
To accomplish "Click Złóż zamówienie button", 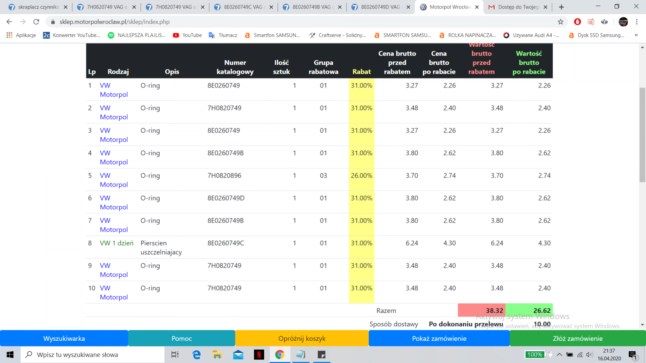I will [578, 338].
